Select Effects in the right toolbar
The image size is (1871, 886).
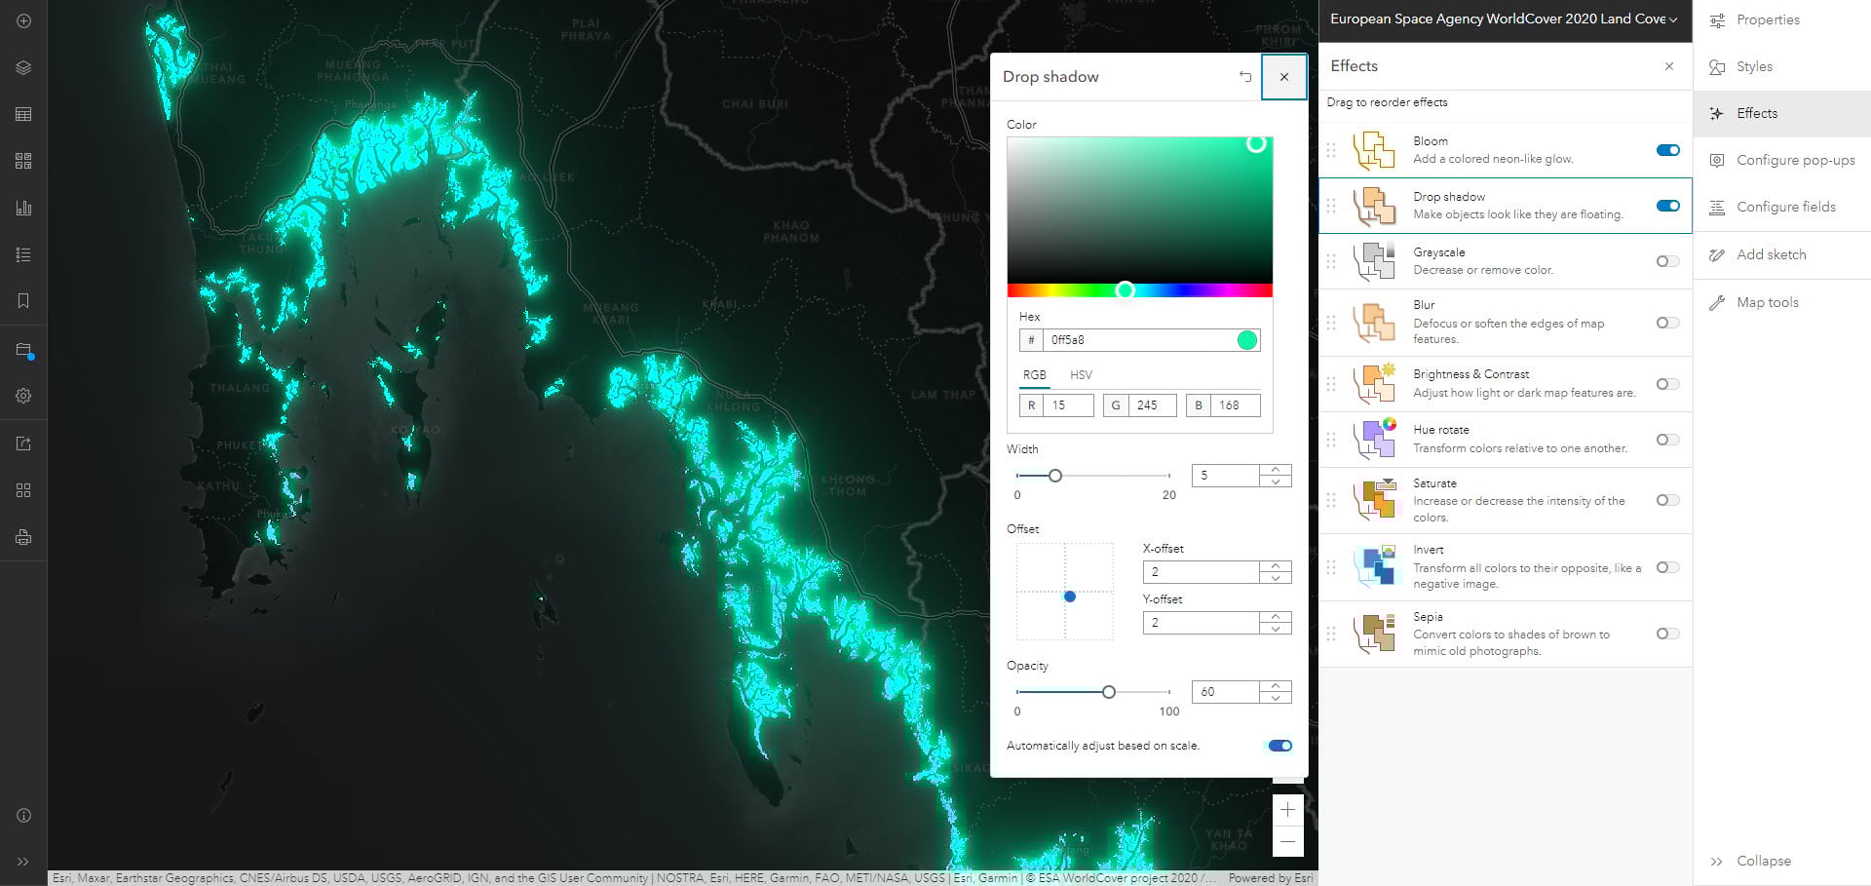(1782, 113)
